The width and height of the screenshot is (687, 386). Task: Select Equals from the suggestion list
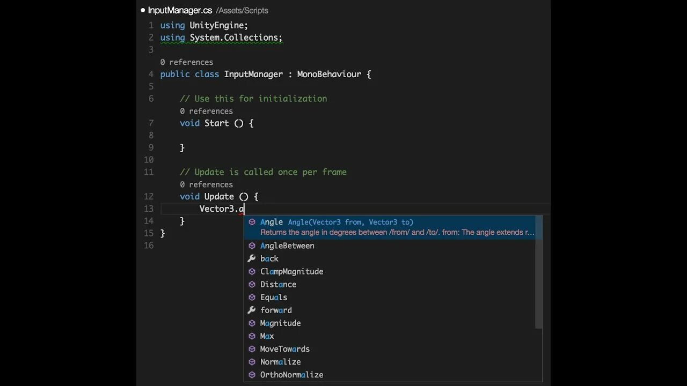274,297
